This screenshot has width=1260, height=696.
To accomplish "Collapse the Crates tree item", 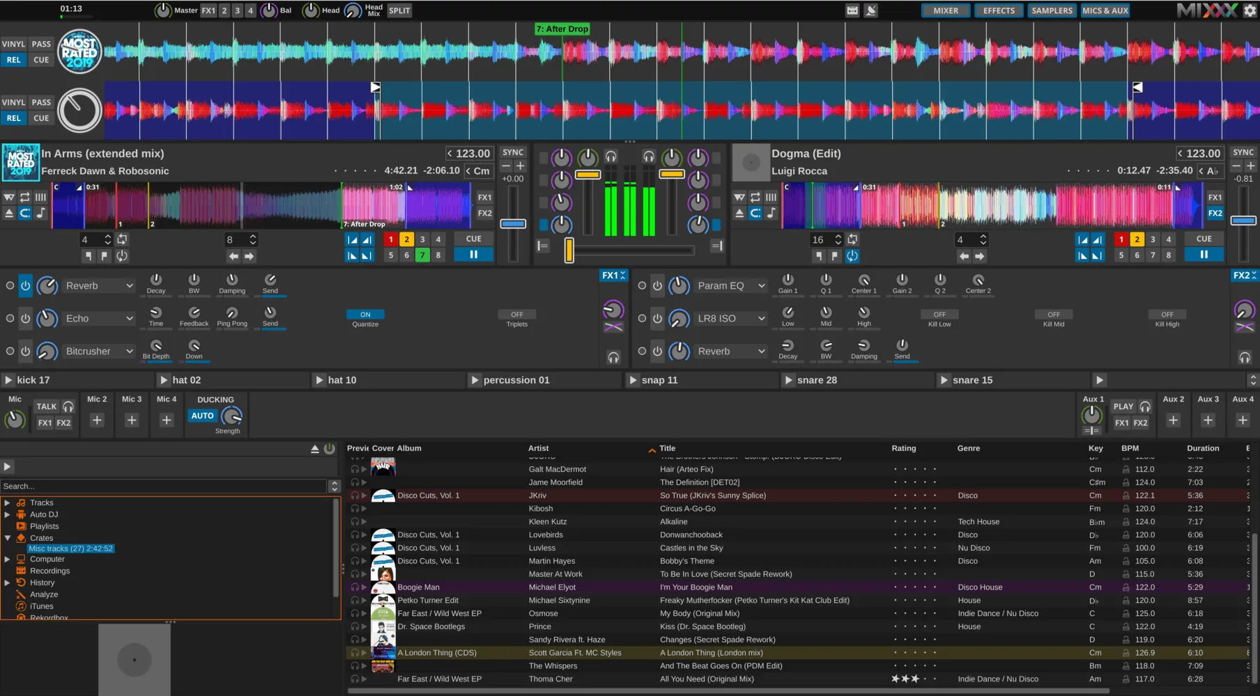I will [x=7, y=538].
